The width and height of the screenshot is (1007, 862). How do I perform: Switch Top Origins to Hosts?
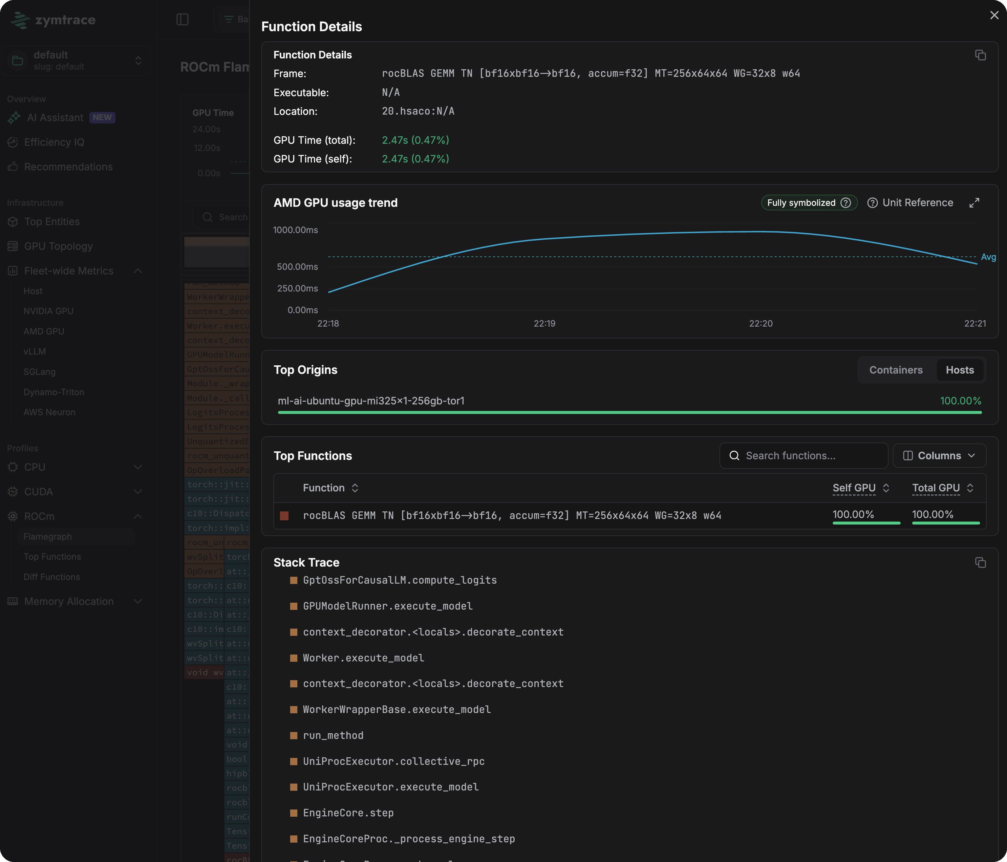click(959, 370)
